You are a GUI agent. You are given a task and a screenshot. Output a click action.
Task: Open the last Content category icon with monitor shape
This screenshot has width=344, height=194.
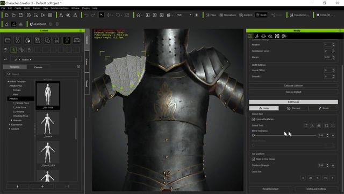coord(76,40)
